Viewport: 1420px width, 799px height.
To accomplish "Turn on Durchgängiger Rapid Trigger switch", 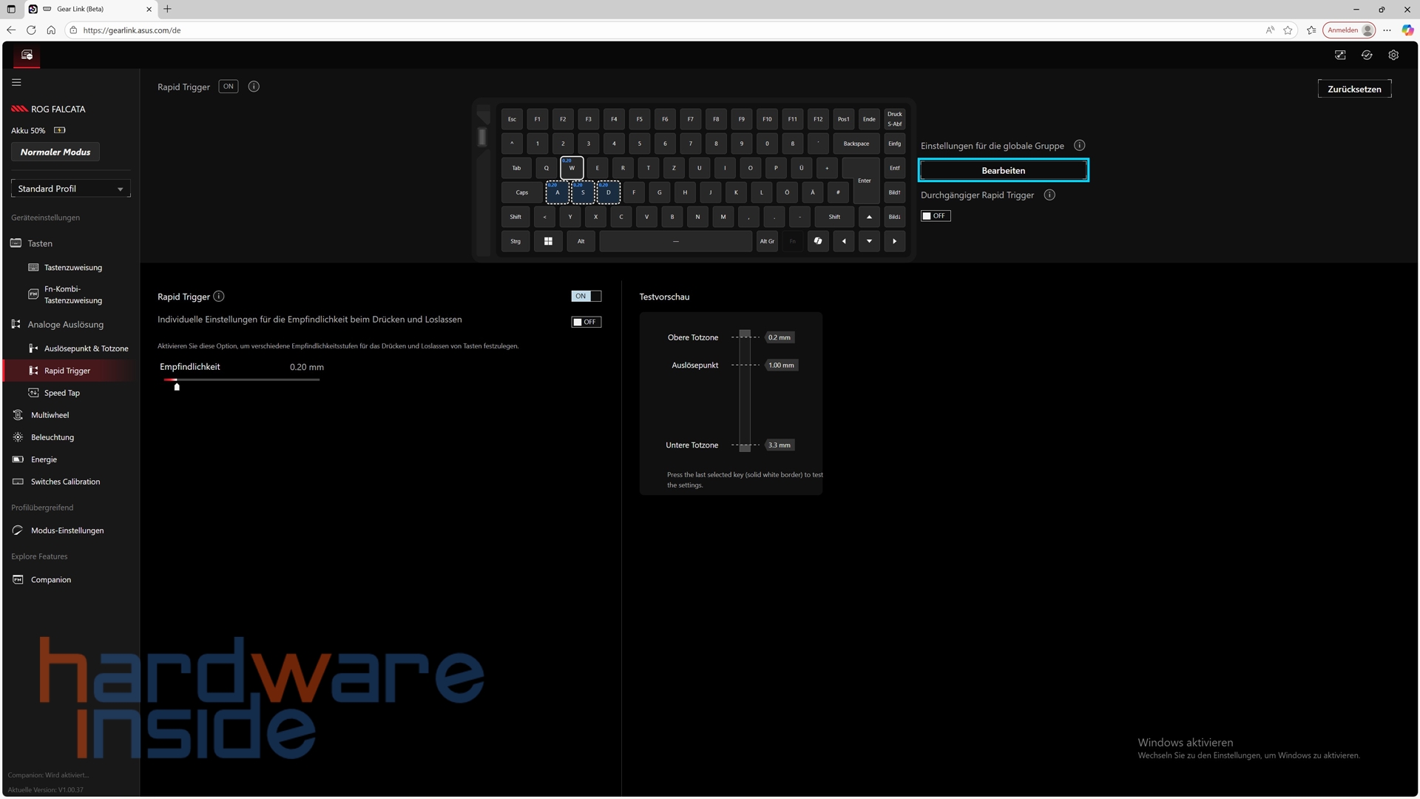I will (x=936, y=216).
